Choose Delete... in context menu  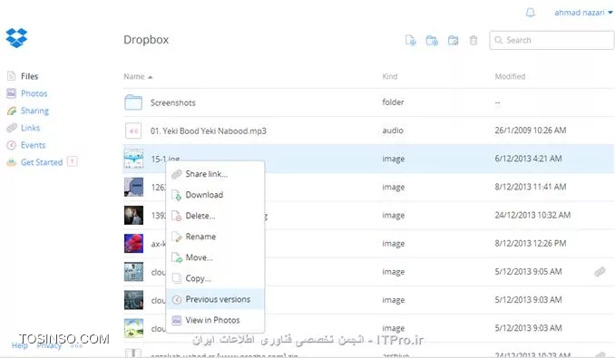pyautogui.click(x=215, y=216)
